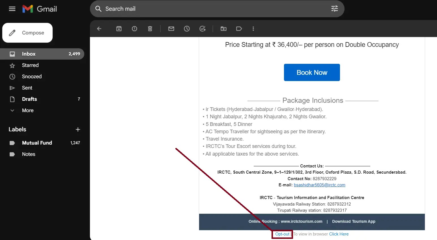Click the Book Now button

point(312,72)
